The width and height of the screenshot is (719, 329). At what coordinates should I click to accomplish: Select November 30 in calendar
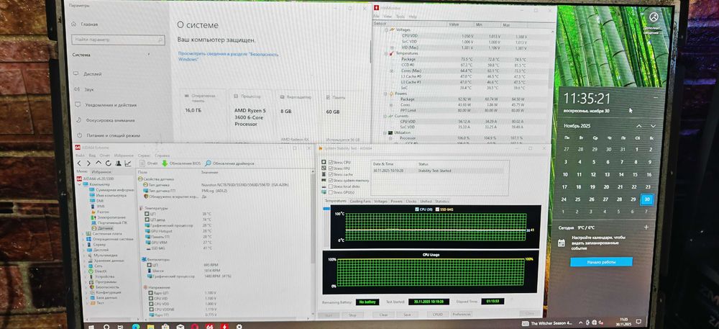tap(647, 199)
